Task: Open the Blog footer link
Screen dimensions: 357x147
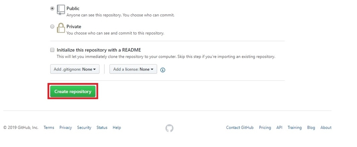Action: click(x=311, y=127)
